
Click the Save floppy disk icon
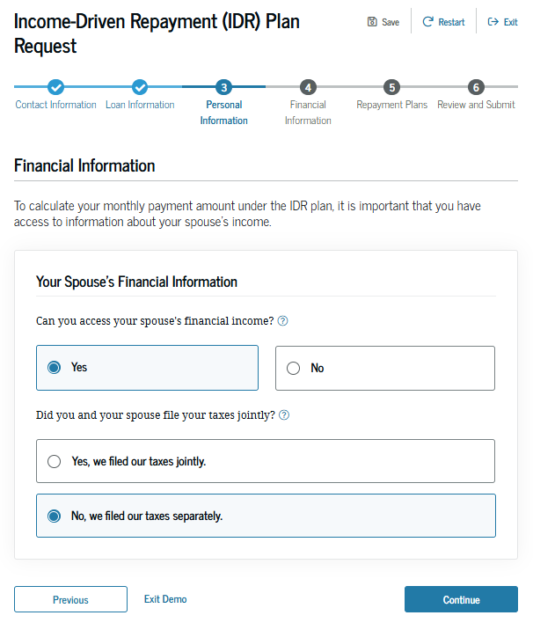tap(372, 22)
